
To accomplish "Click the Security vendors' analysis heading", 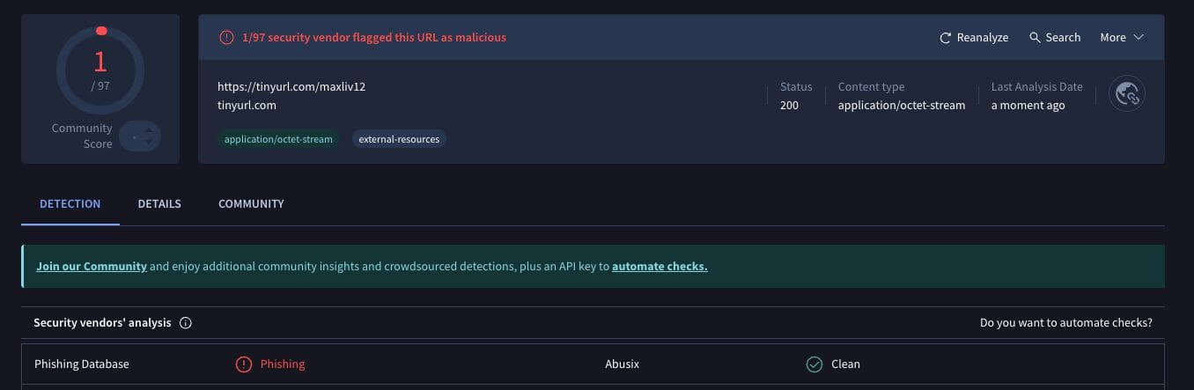I will (x=102, y=323).
